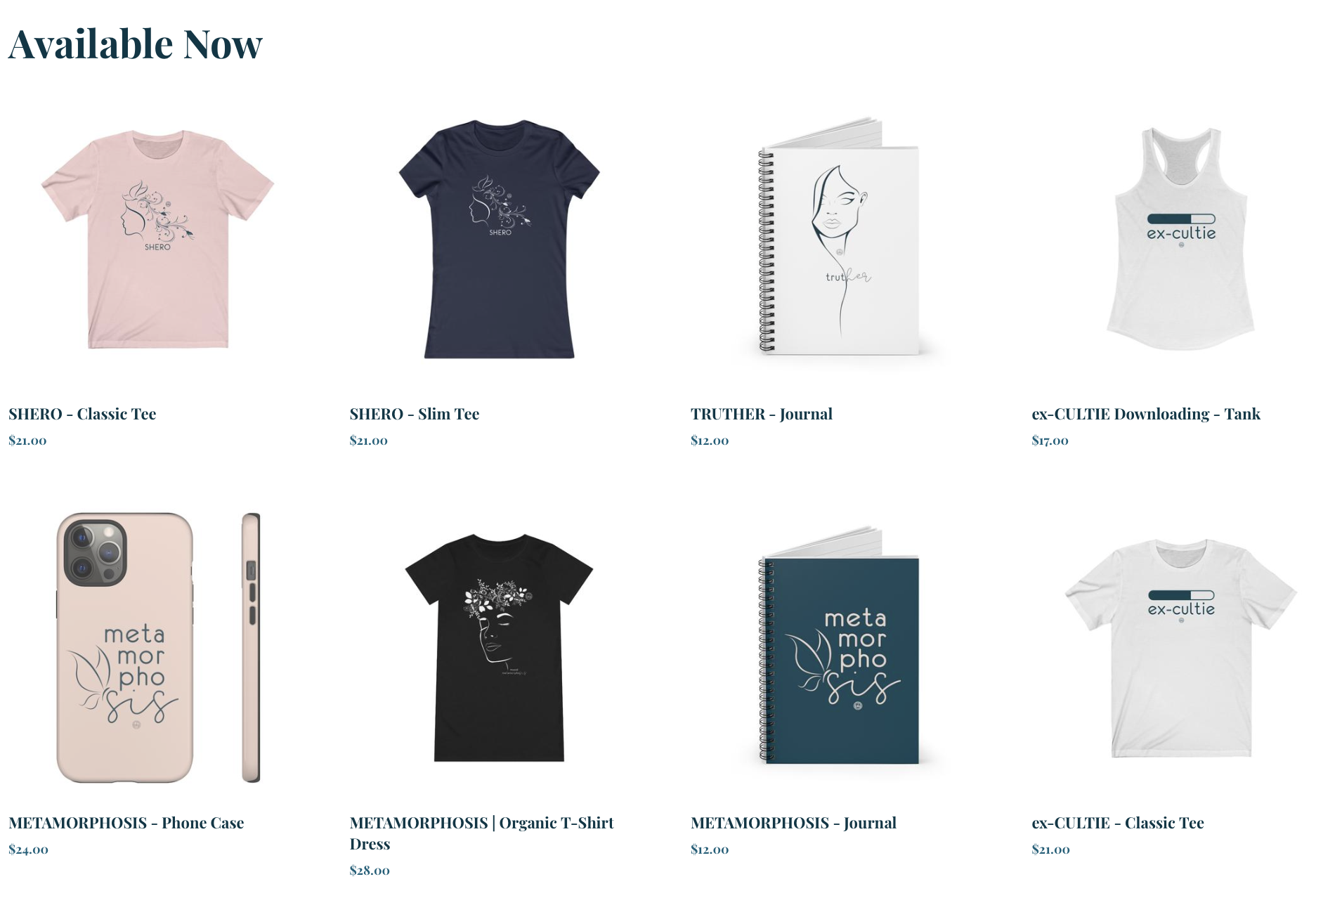Click the $17.00 tank price
The height and width of the screenshot is (898, 1342).
[1050, 441]
